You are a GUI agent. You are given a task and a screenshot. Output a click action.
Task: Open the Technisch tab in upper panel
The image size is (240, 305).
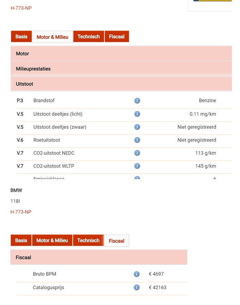89,37
